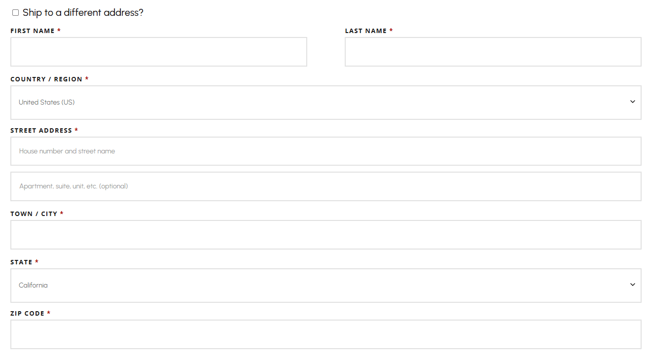Click inside the Zip Code field
The height and width of the screenshot is (361, 649).
[x=325, y=334]
